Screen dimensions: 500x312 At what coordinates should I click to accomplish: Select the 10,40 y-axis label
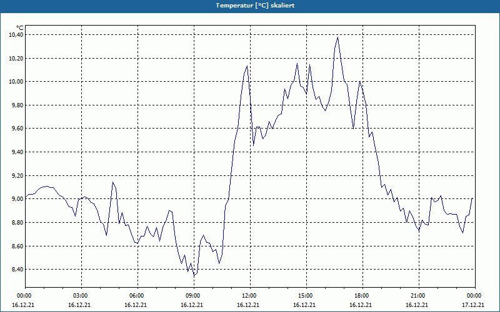16,35
